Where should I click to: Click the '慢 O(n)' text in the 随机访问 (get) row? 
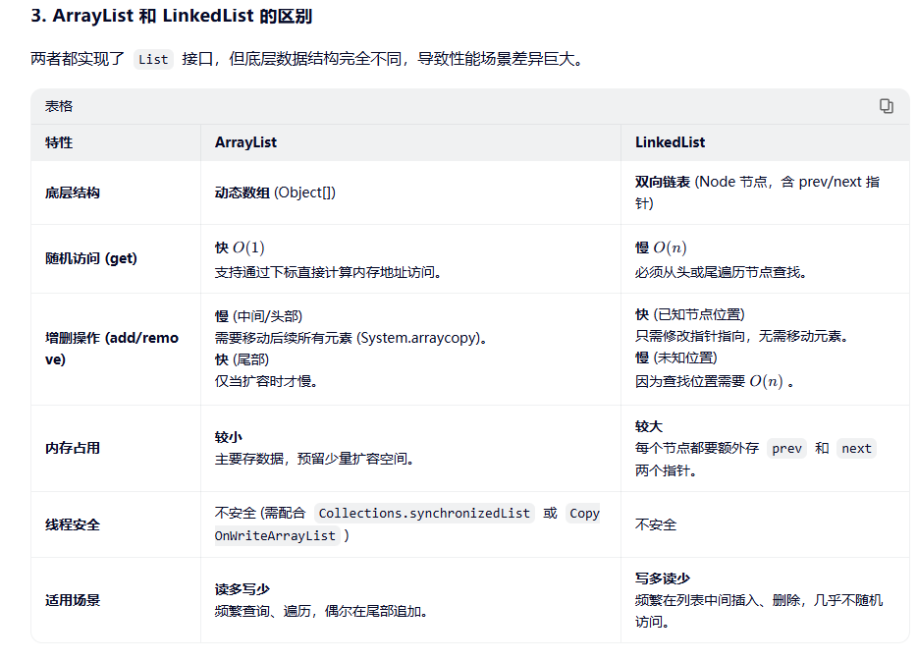click(x=661, y=248)
